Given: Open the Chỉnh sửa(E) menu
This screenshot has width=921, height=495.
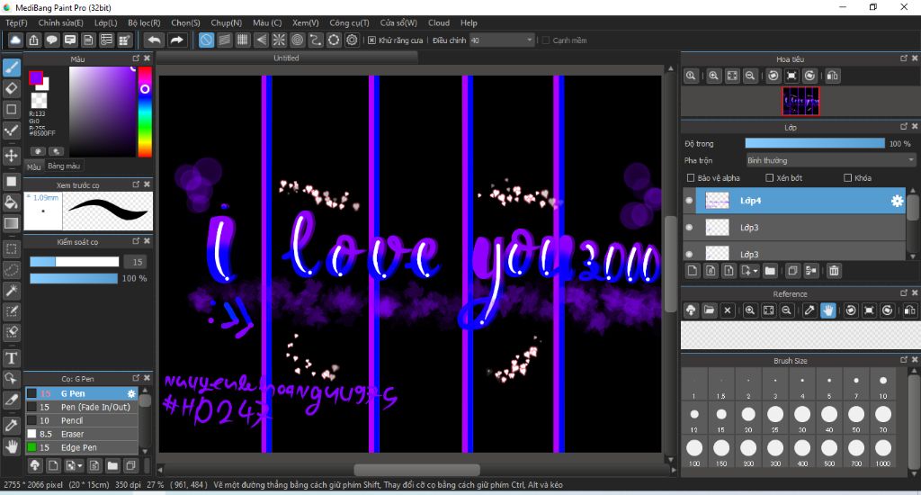Looking at the screenshot, I should tap(60, 22).
